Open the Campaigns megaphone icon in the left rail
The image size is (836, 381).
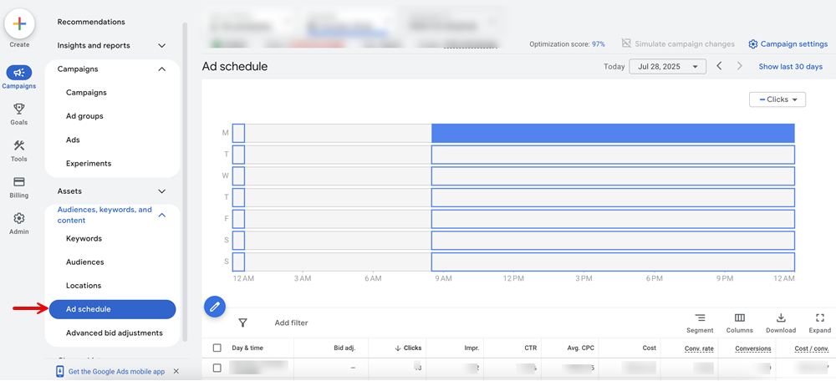[19, 73]
